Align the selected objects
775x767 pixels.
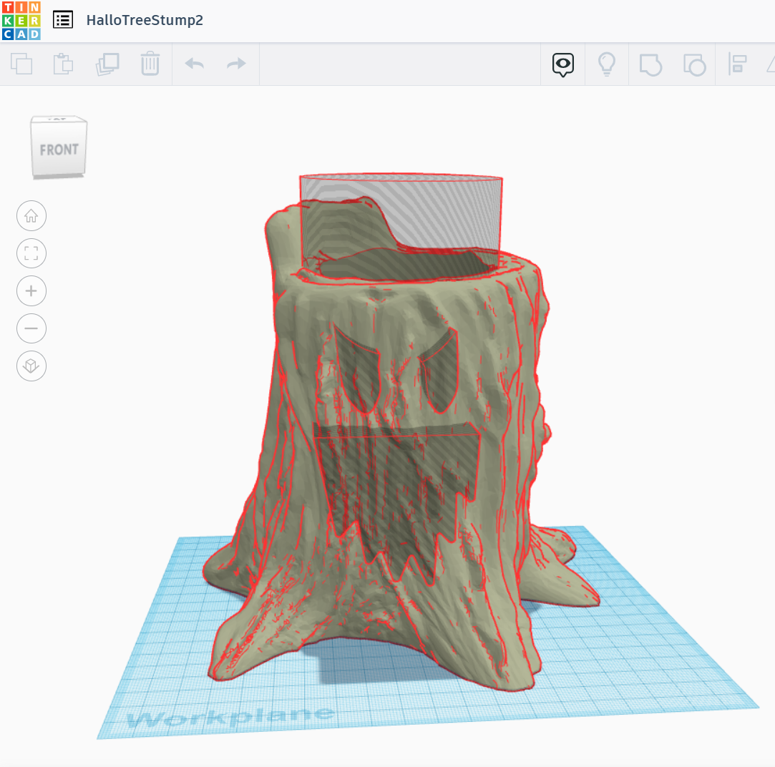pyautogui.click(x=738, y=64)
